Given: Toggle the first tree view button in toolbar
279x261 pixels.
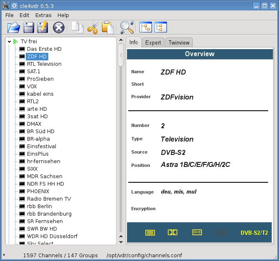Looking at the screenshot, I should 146,27.
